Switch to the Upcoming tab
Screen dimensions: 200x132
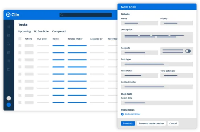click(24, 31)
